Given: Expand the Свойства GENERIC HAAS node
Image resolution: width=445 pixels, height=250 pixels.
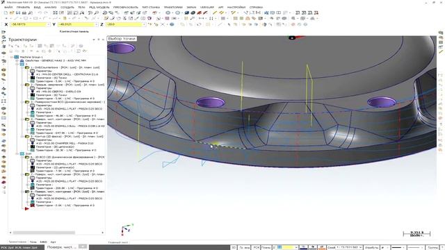Looking at the screenshot, I should (x=17, y=60).
